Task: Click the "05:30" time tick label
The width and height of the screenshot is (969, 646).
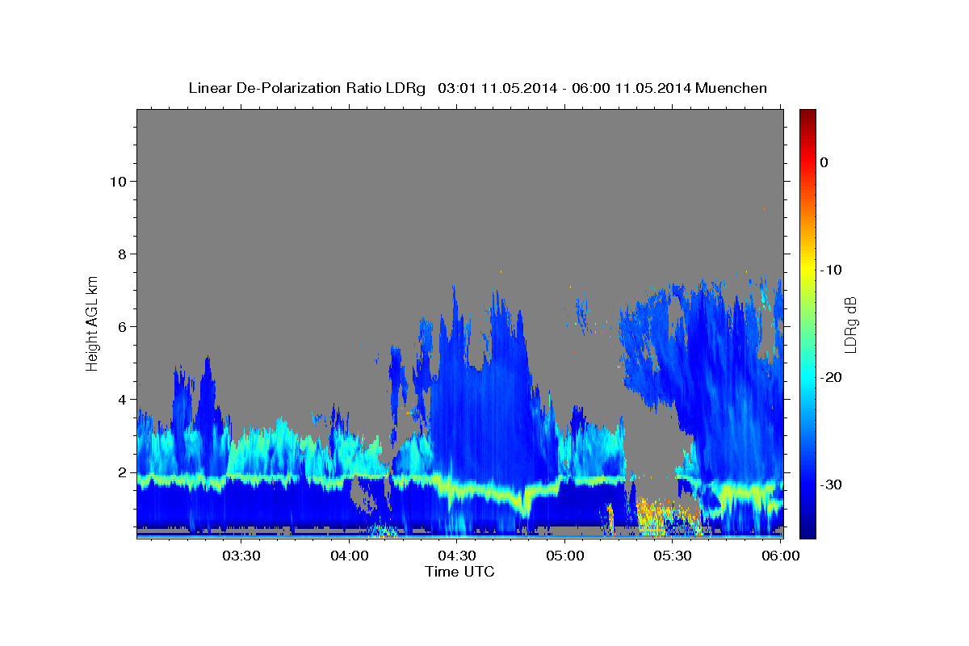Action: (672, 556)
